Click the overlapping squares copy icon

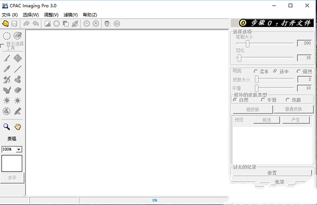[66, 24]
